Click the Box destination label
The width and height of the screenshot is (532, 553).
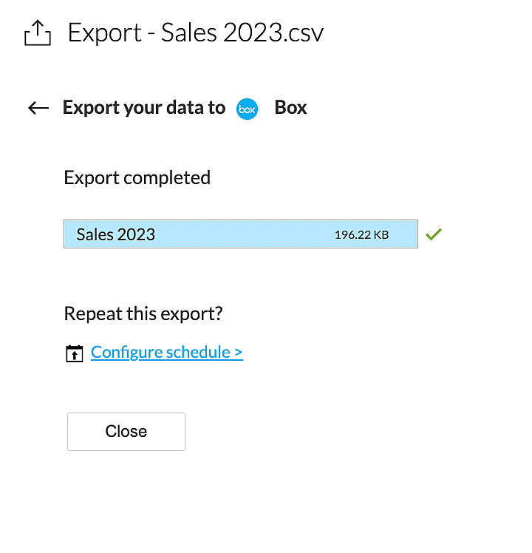click(x=290, y=108)
